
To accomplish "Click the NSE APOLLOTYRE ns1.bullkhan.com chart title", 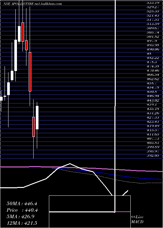I will 33,4.
